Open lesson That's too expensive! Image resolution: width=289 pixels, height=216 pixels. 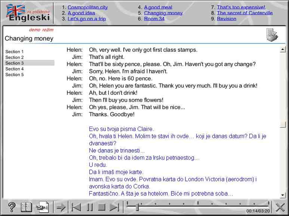point(241,7)
